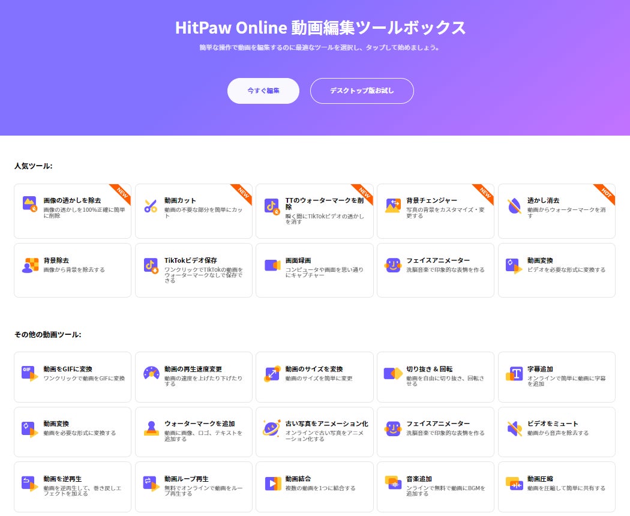Click the 動画カット title text
Viewport: 630px width, 516px height.
coord(180,200)
